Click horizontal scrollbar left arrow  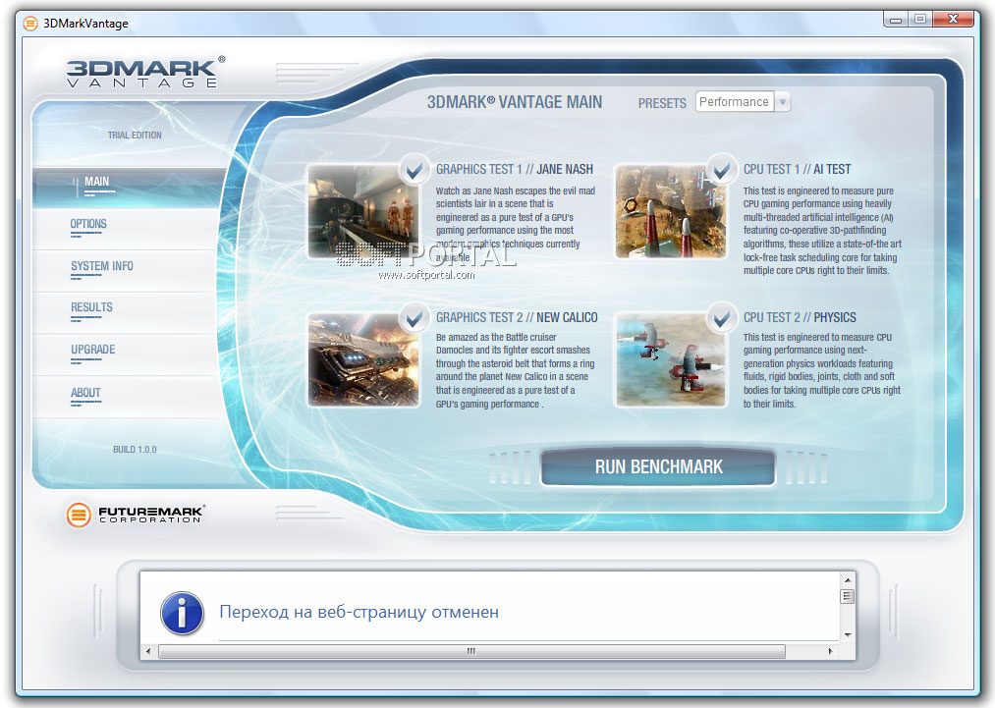point(148,651)
